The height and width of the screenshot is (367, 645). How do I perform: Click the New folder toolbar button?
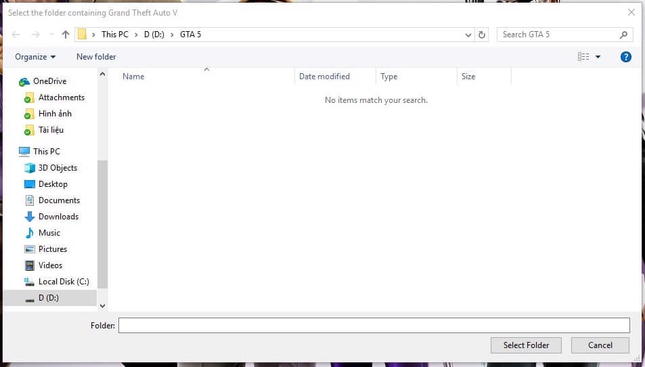coord(96,57)
